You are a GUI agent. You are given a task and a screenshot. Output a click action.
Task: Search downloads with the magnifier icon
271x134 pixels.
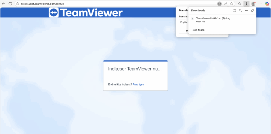coord(240,11)
